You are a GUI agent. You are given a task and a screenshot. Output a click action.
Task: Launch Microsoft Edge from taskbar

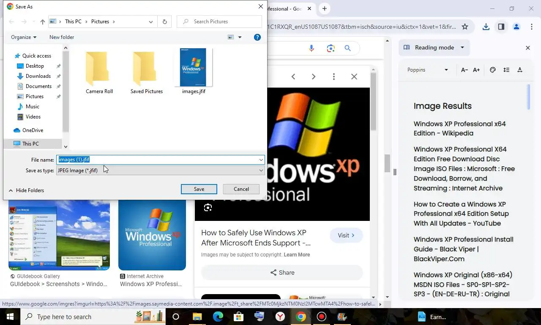[x=218, y=317]
